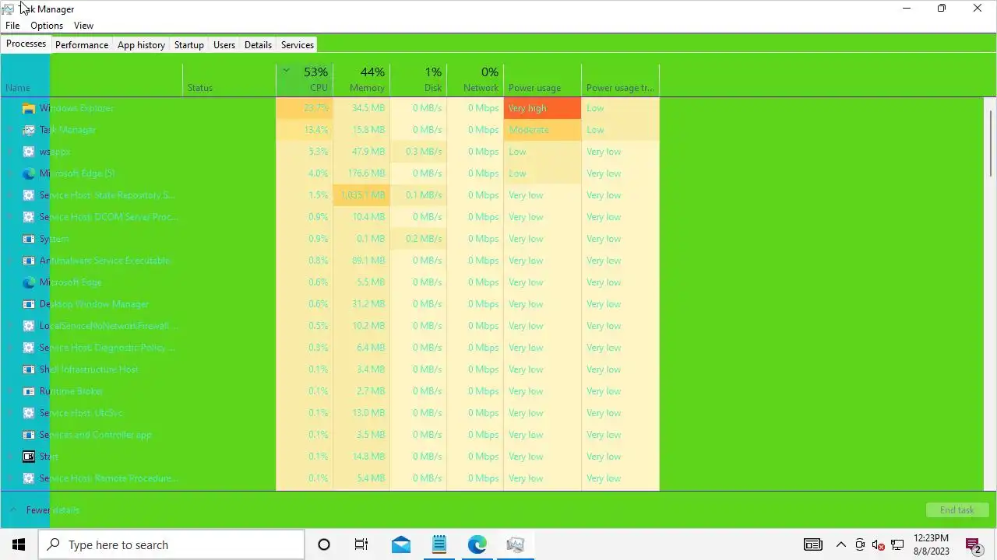
Task: Click the Task Manager taskbar button
Action: pyautogui.click(x=516, y=544)
